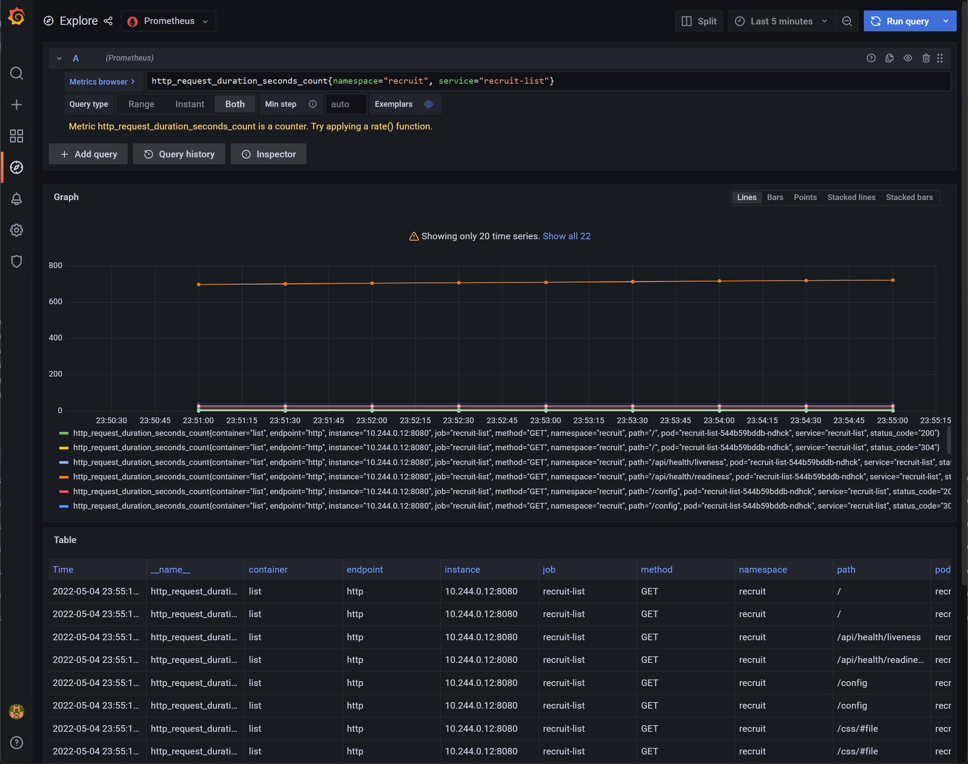This screenshot has height=764, width=968.
Task: Click the Show all 22 link
Action: pos(566,236)
